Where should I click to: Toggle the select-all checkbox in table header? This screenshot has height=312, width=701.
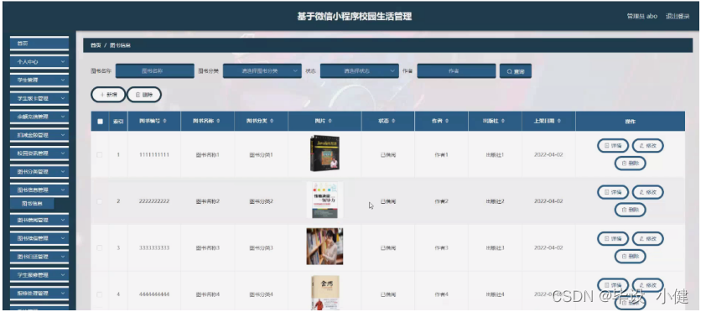[x=100, y=121]
